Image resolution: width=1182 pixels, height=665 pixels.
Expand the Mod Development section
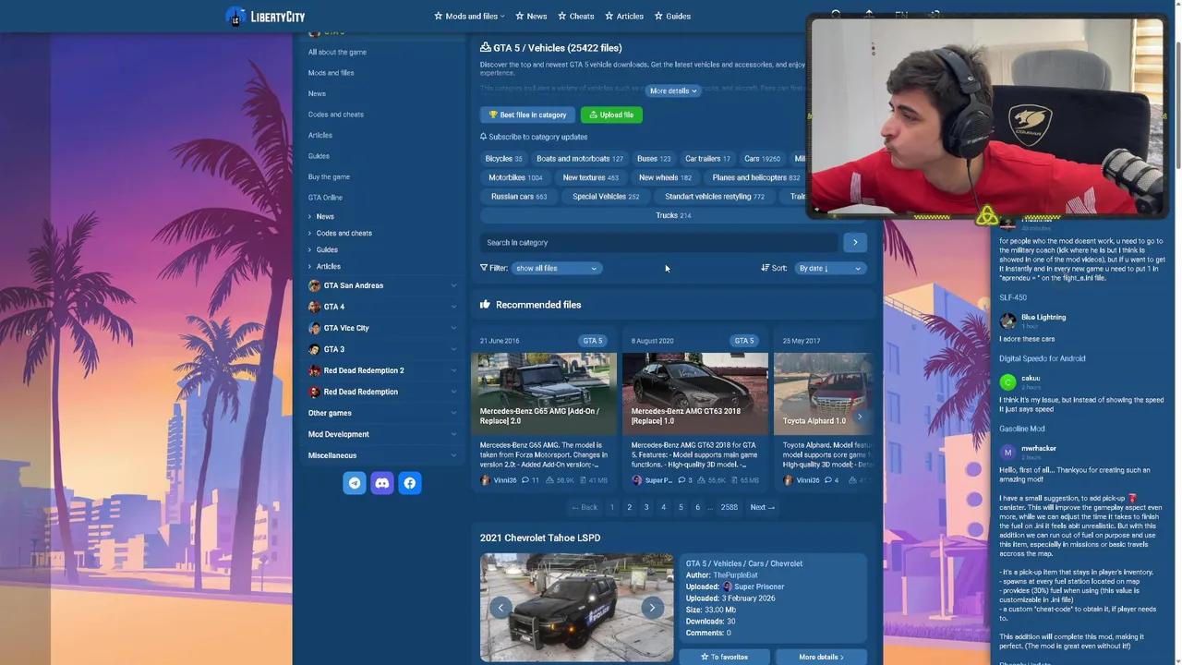click(x=453, y=434)
